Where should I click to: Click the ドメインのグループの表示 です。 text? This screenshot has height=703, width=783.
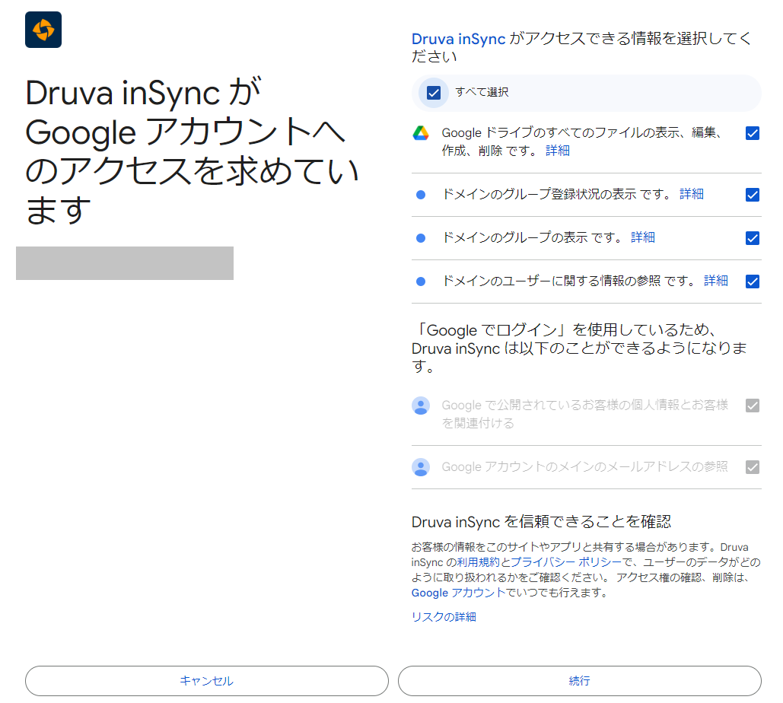pos(532,237)
